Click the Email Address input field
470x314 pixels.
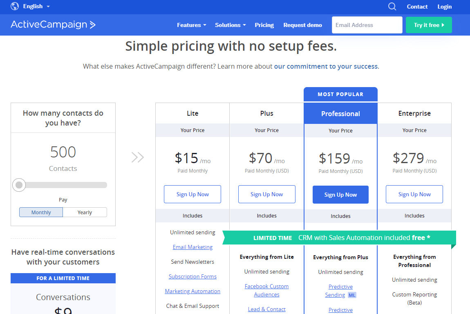click(x=367, y=25)
